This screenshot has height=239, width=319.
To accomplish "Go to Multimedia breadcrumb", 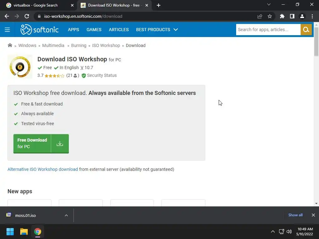I will 53,45.
